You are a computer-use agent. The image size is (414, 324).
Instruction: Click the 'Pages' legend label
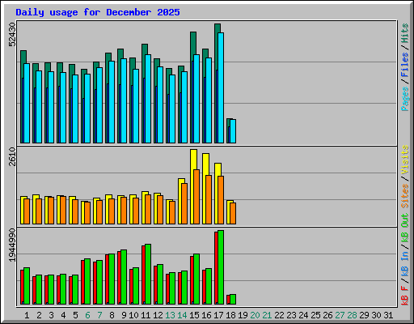405,99
